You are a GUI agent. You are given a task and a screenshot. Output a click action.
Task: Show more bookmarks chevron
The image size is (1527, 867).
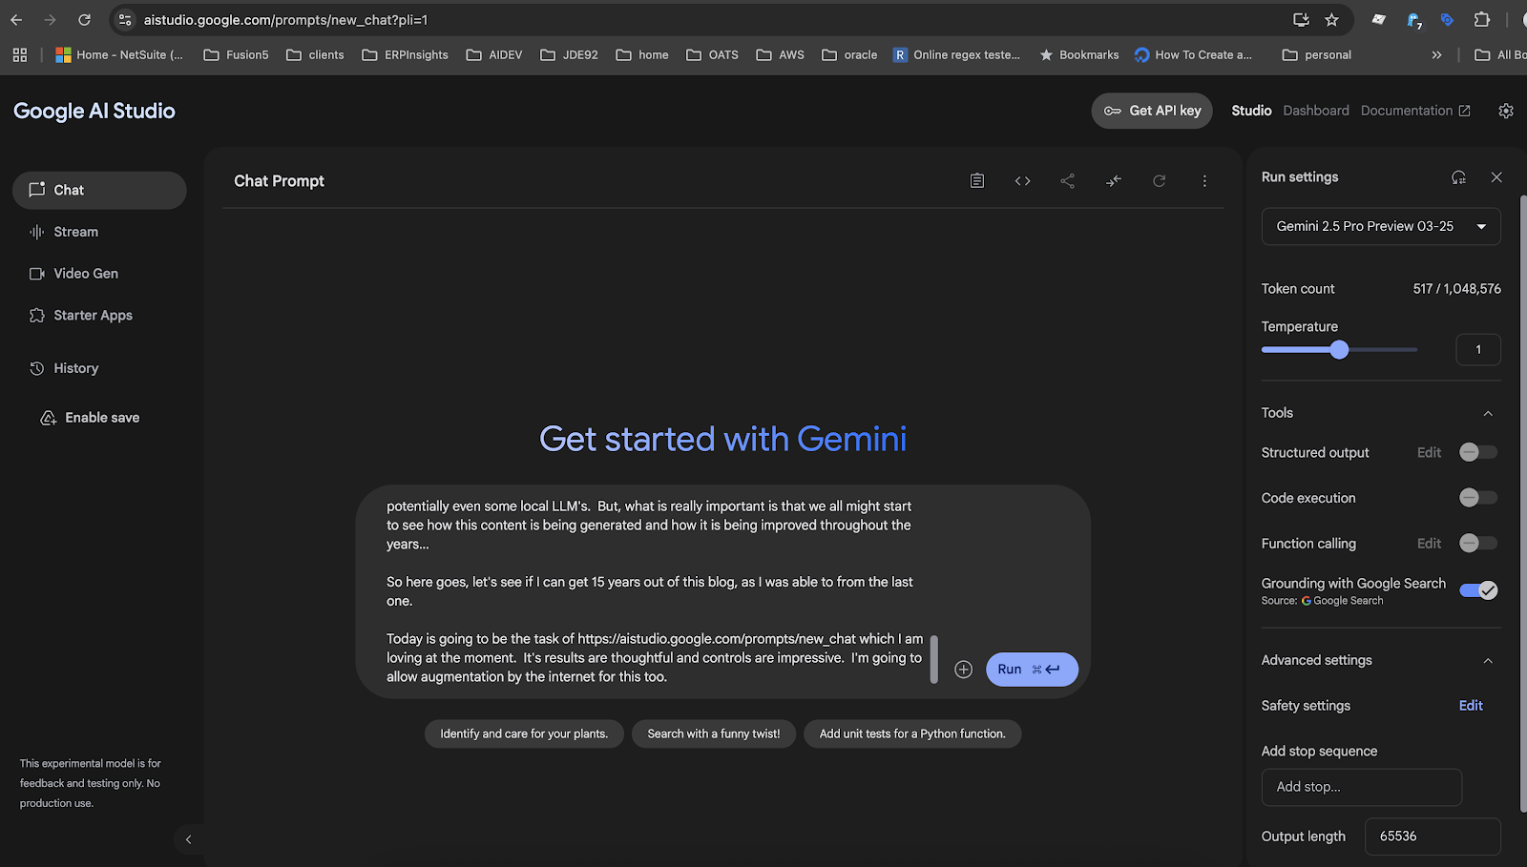coord(1436,54)
